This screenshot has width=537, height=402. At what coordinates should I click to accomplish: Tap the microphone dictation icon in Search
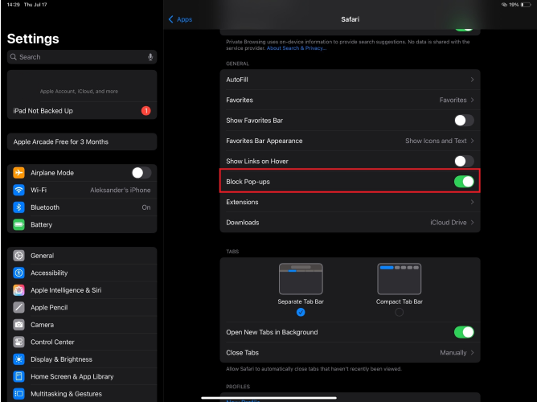tap(150, 57)
